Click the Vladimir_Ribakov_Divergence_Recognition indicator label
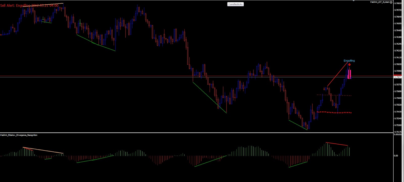Screen dimensions: 404x182 [19, 135]
